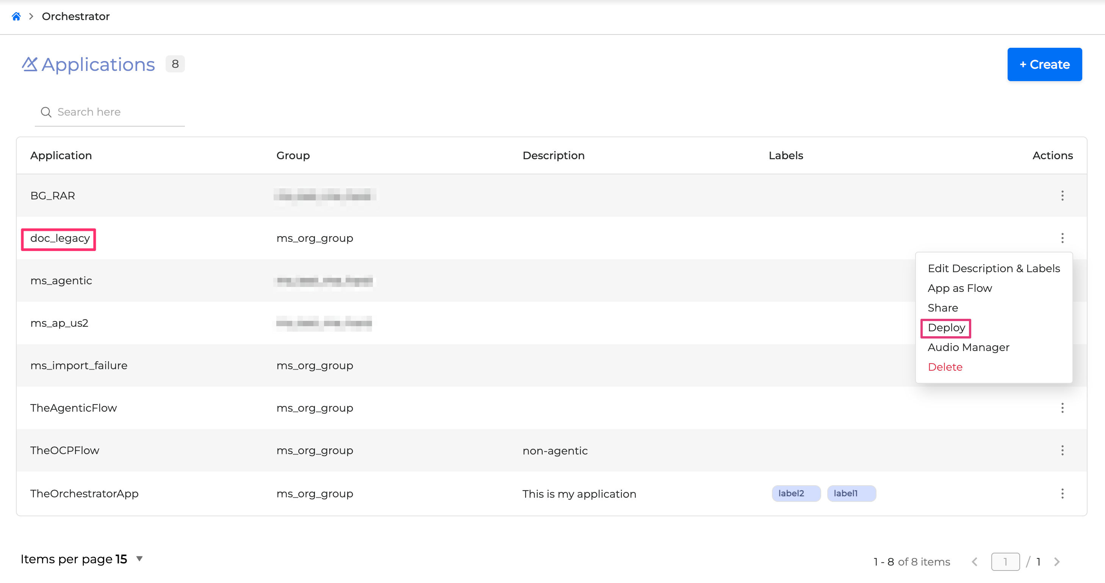
Task: Click the search magnifier icon
Action: coord(46,112)
